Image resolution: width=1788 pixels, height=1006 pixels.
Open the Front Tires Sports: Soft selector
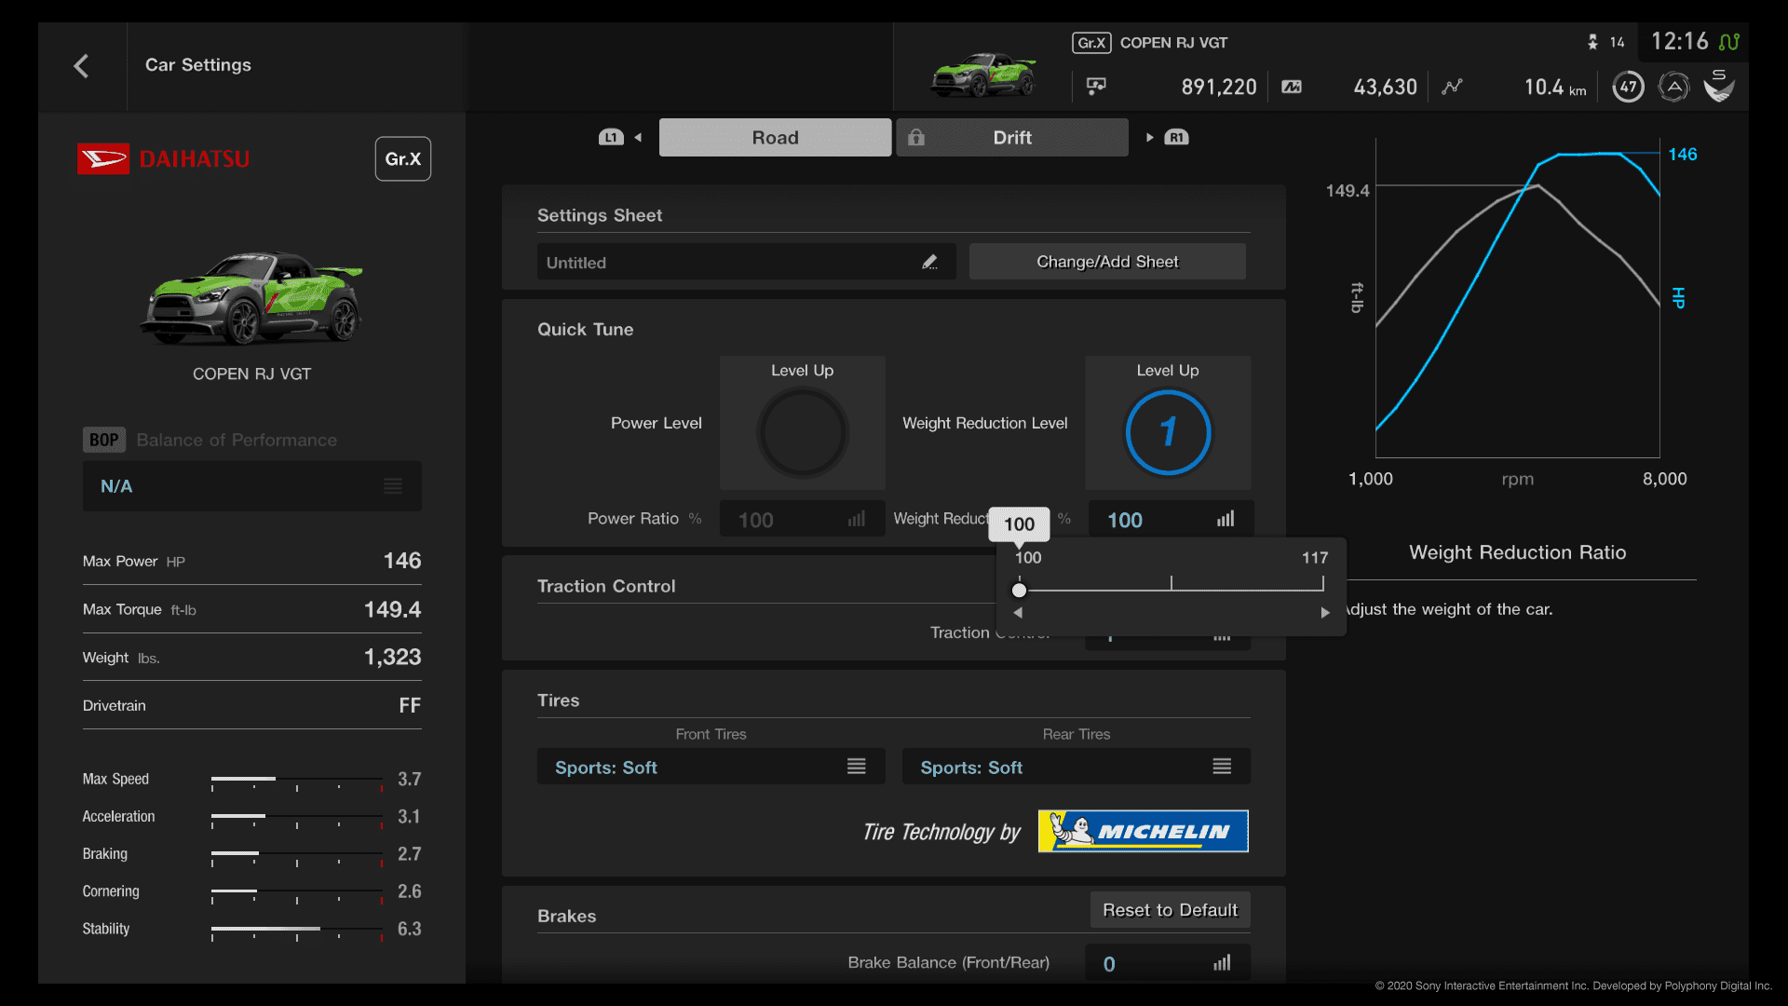tap(711, 767)
